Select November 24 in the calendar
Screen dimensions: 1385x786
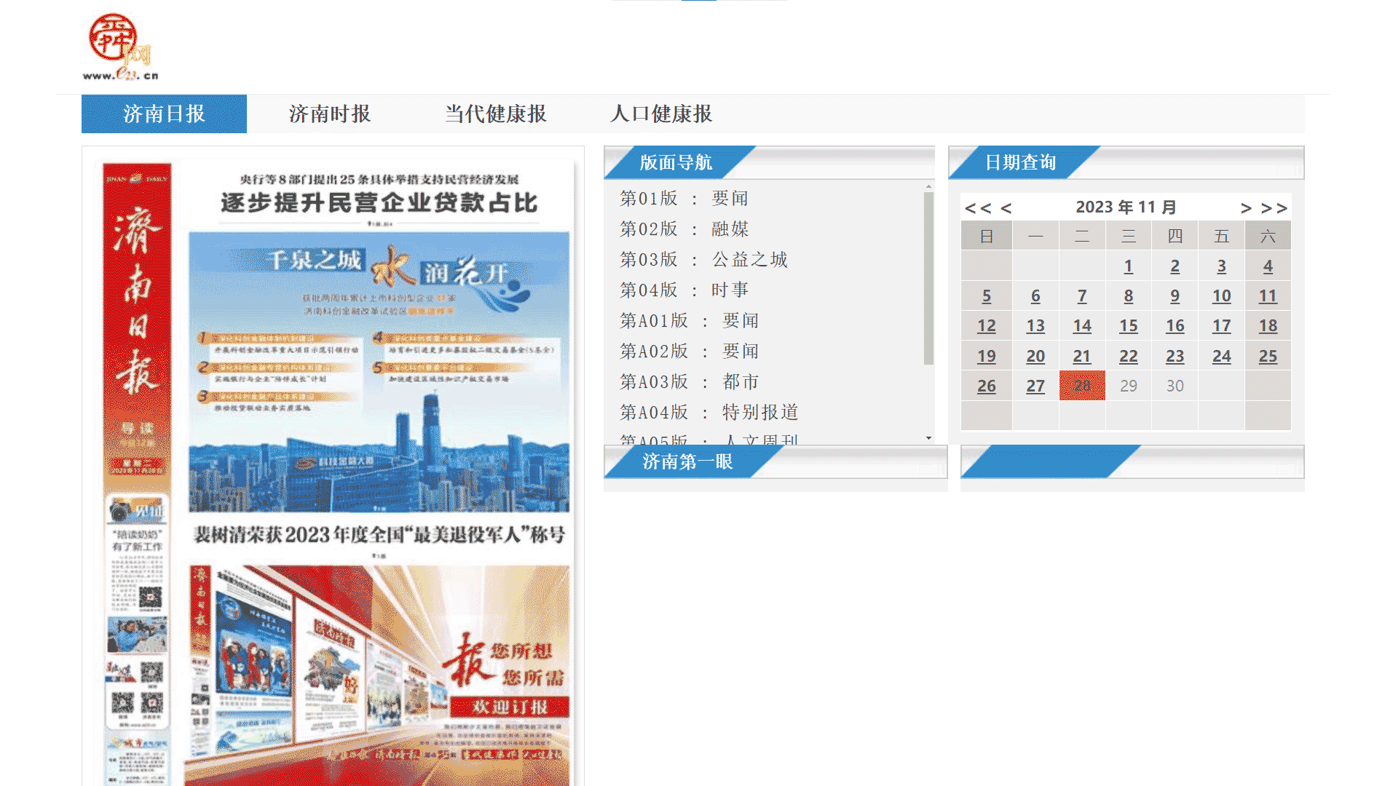click(x=1221, y=357)
